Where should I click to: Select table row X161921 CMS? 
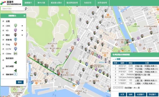click(x=136, y=72)
